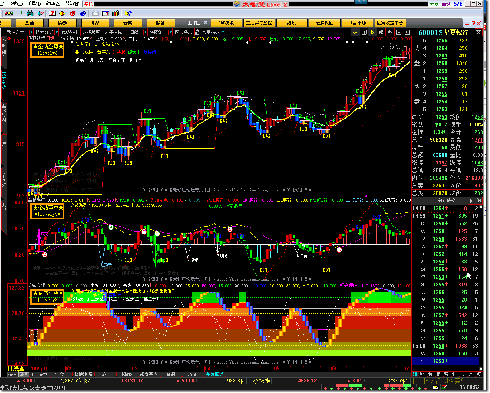Click the collapse panel up-arrow box icon
This screenshot has width=490, height=393.
click(x=399, y=32)
